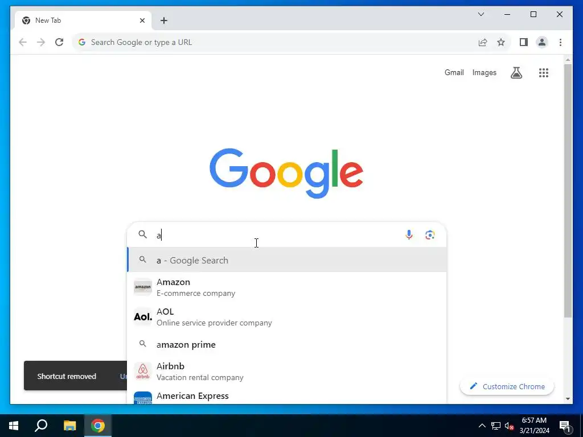Viewport: 583px width, 437px height.
Task: Click the Amazon logo thumbnail
Action: 143,287
